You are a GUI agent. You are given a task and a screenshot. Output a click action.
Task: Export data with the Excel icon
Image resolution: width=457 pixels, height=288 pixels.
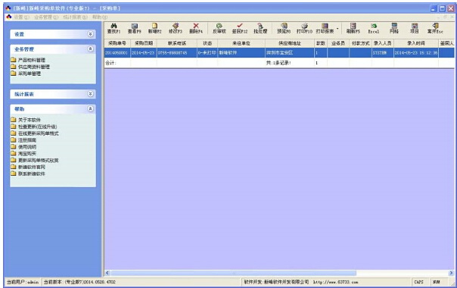pyautogui.click(x=373, y=28)
